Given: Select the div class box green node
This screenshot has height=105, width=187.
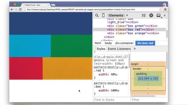Looking at the screenshot, I should coord(132,26).
